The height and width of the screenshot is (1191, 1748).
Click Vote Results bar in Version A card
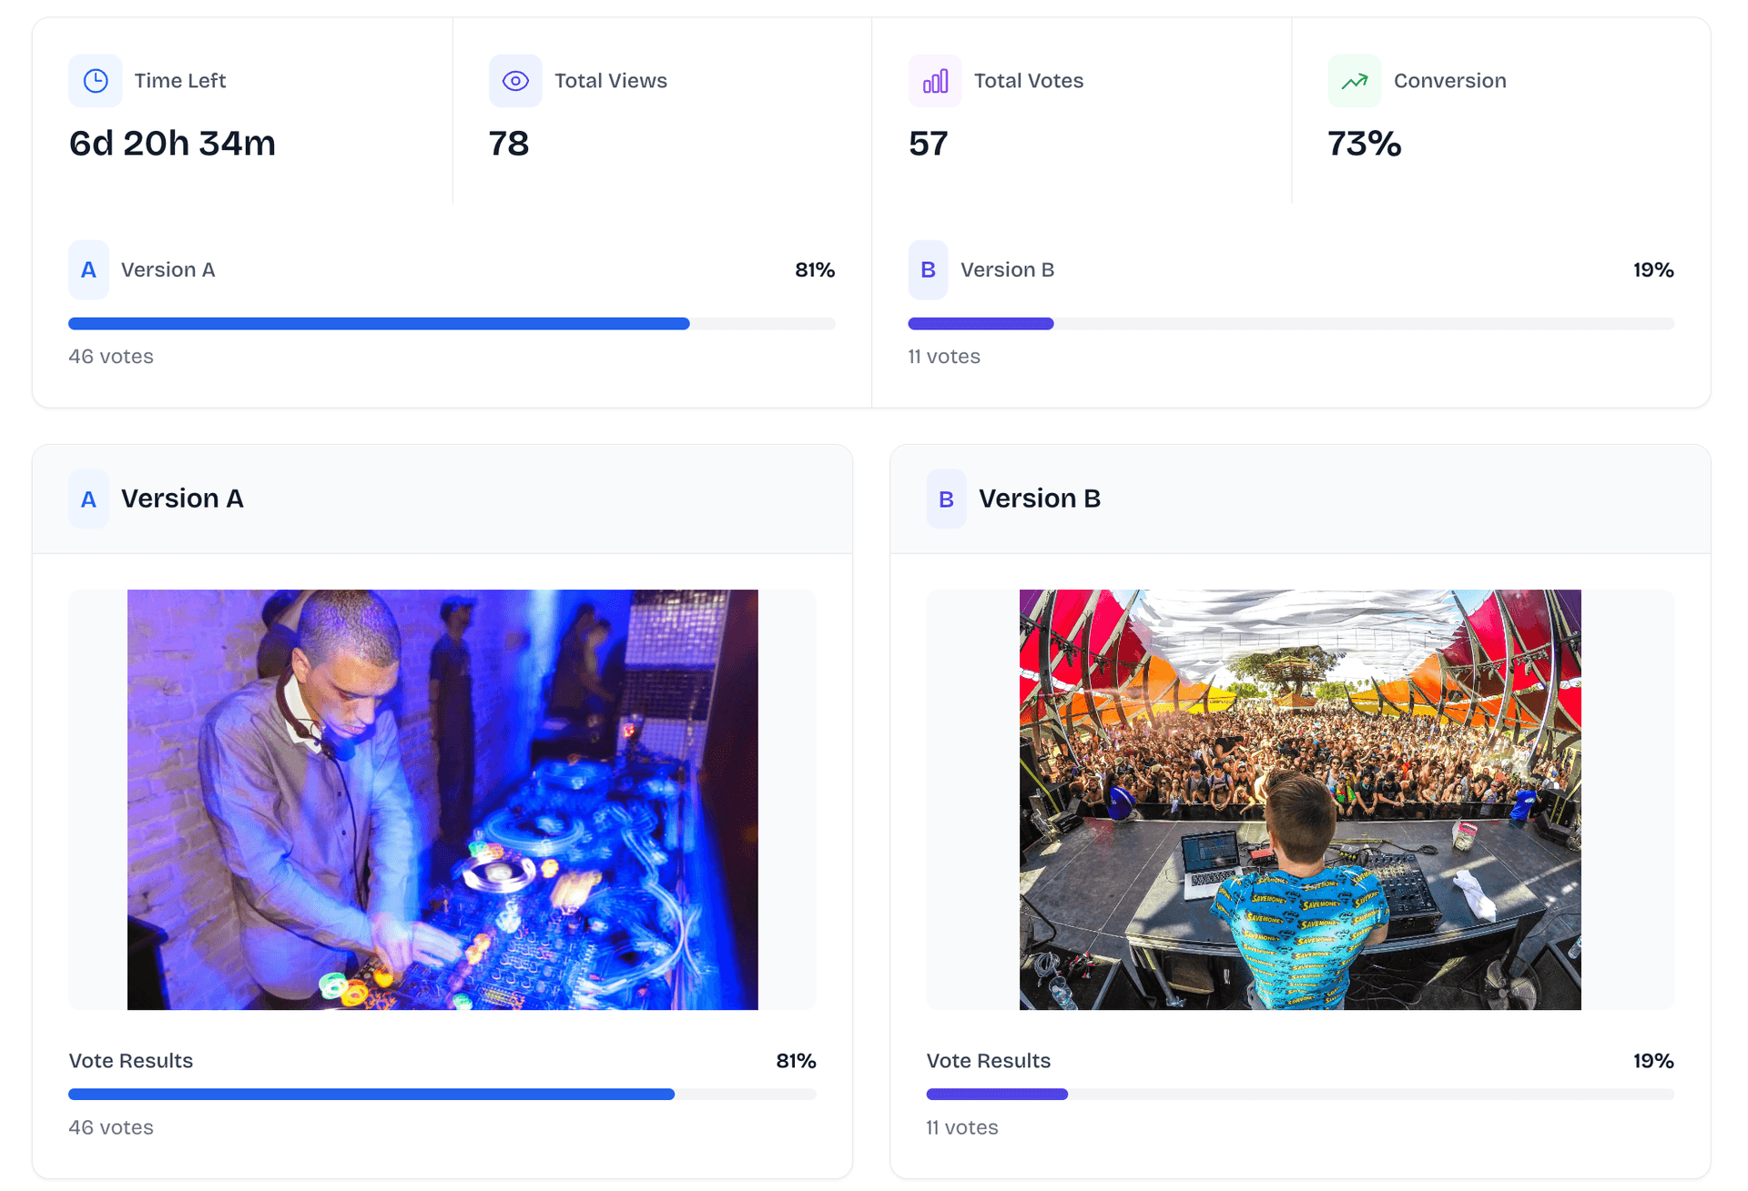pyautogui.click(x=442, y=1095)
